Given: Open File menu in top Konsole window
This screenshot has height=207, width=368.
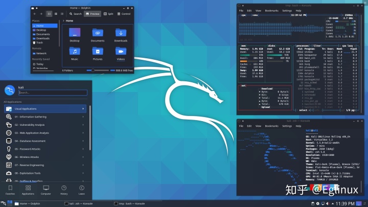Looking at the screenshot, I should point(241,11).
